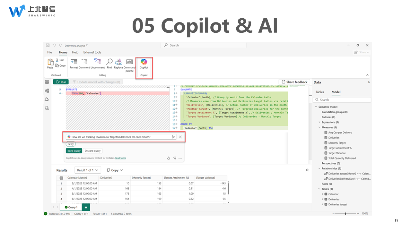411x231 pixels.
Task: Collapse the Semantic model node
Action: [316, 107]
